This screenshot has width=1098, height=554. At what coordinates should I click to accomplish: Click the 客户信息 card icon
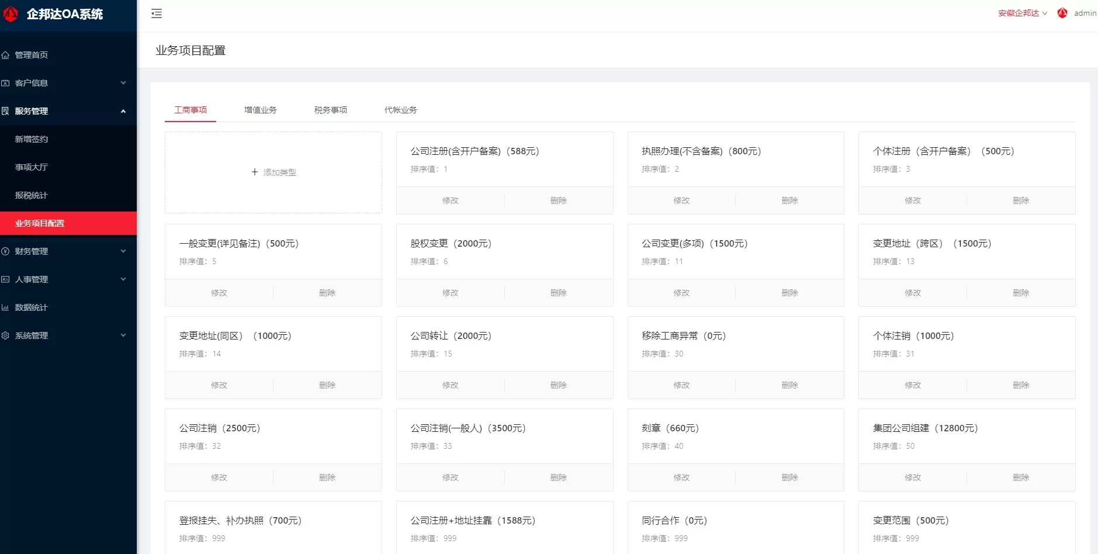5,83
